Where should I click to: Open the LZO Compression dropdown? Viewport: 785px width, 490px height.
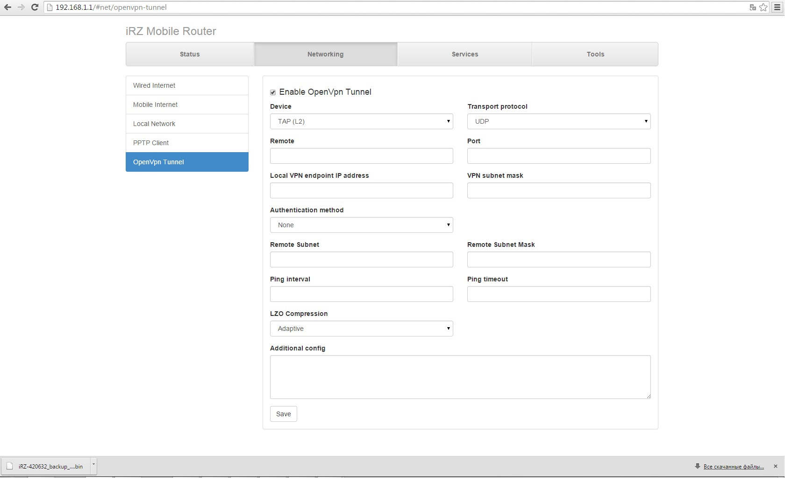362,329
